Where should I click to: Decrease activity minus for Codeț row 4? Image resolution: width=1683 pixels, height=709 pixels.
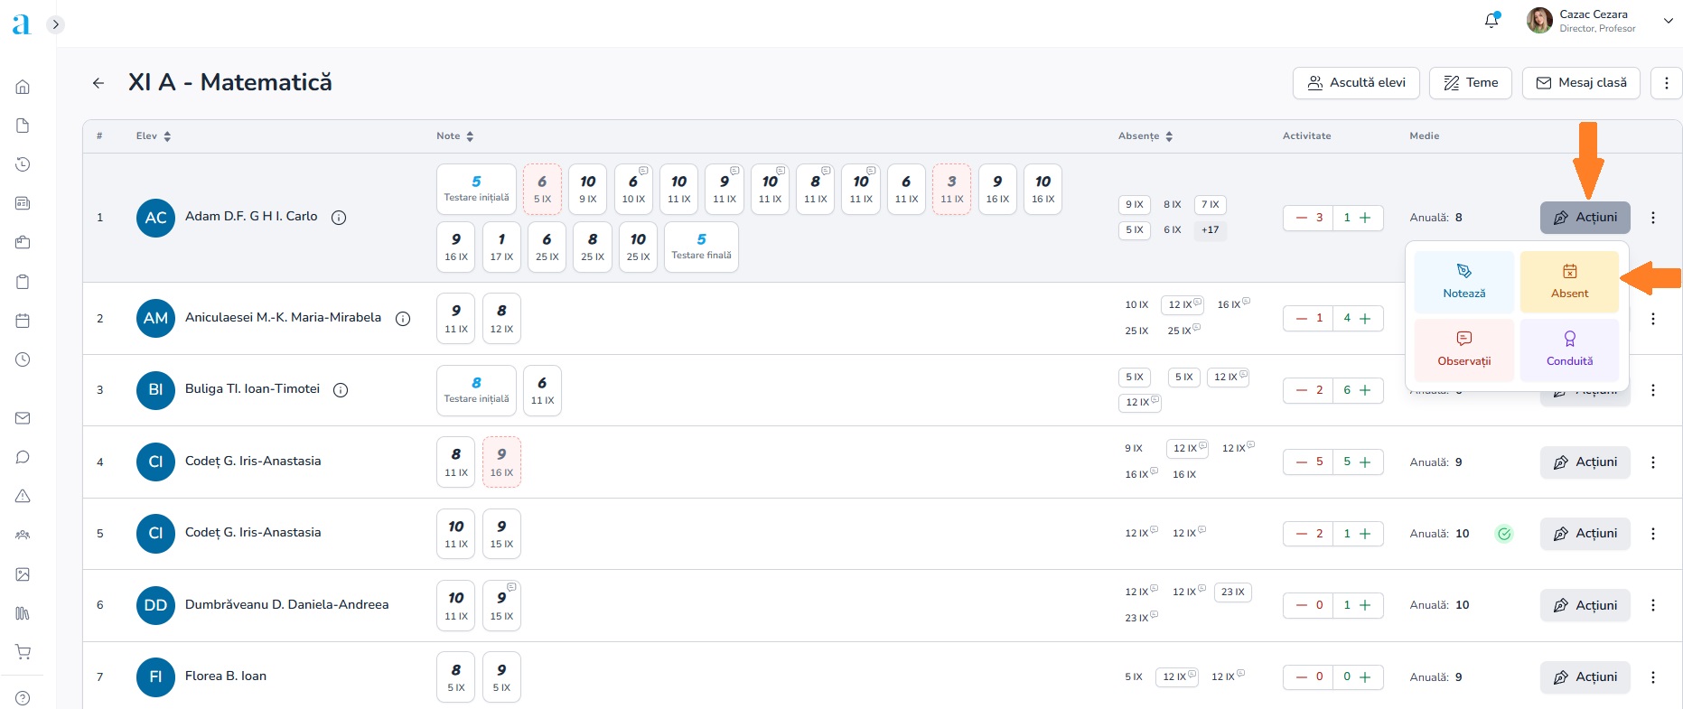[1302, 462]
